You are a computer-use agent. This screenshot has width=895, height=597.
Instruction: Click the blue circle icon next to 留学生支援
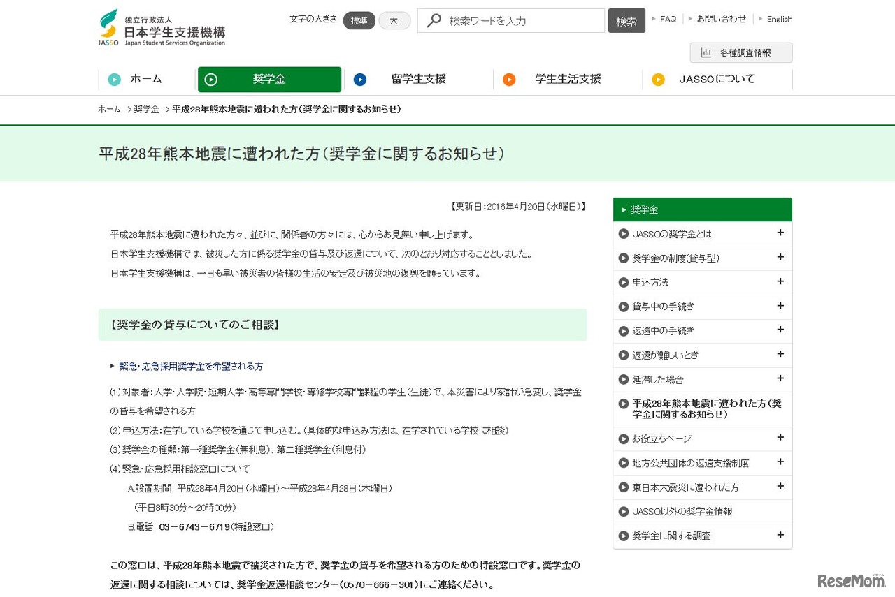360,80
